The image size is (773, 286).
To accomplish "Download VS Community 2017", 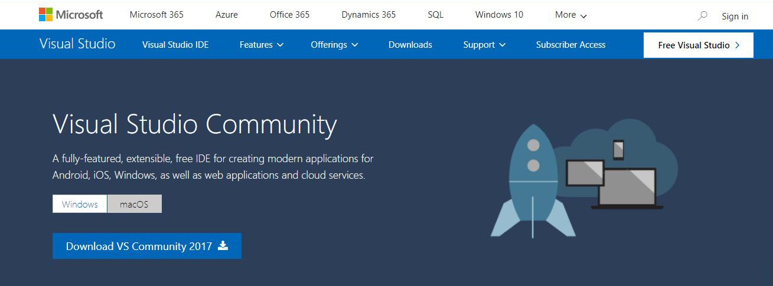I will pos(147,246).
